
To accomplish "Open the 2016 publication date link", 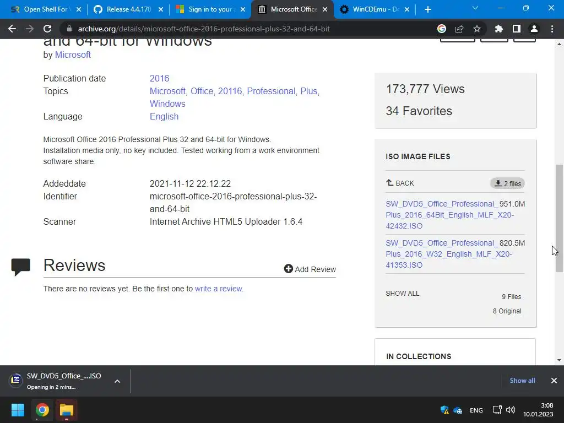I will tap(159, 78).
